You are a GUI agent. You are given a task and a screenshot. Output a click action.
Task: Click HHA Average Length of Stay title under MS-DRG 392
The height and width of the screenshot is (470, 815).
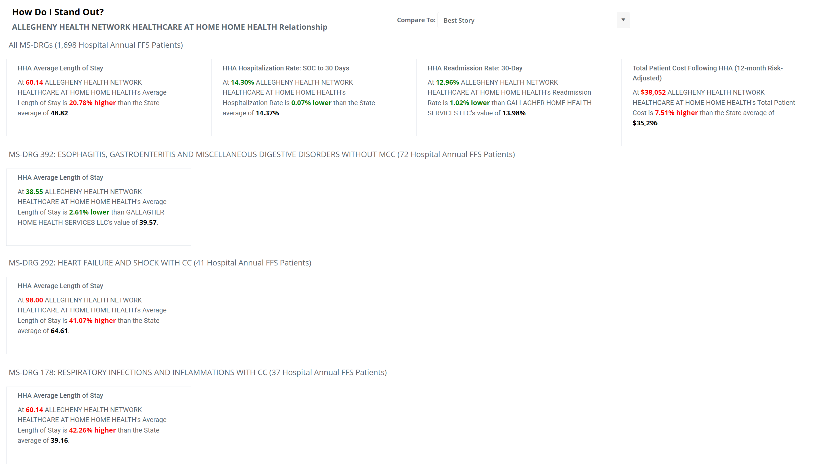(60, 178)
